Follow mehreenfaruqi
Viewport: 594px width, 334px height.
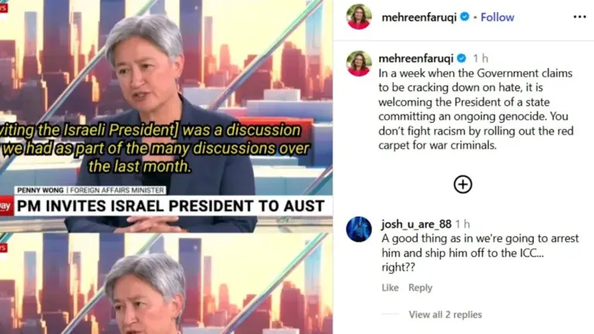coord(497,18)
